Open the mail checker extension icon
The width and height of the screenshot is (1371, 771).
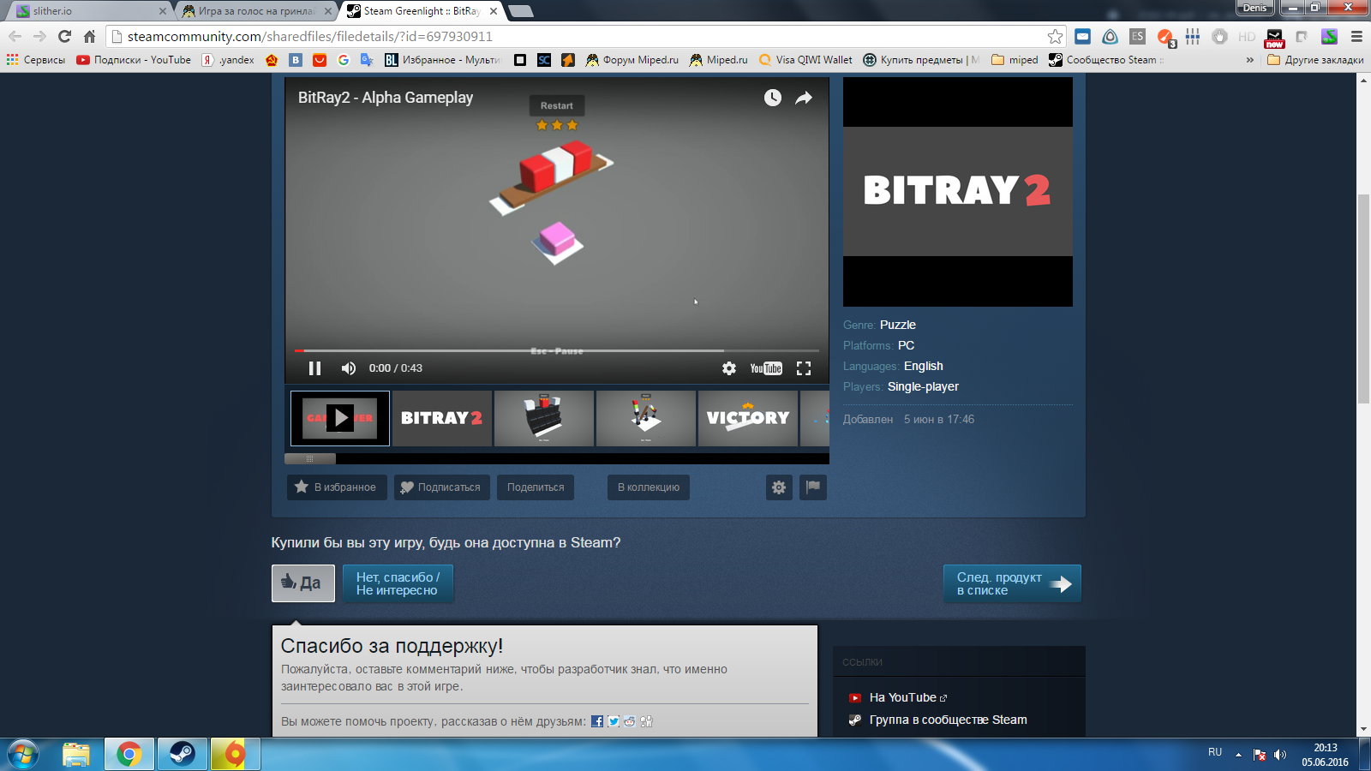(x=1083, y=36)
